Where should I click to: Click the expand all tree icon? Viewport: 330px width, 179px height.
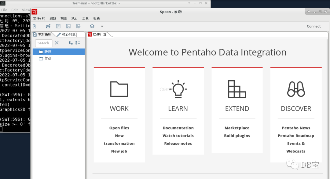coord(71,43)
